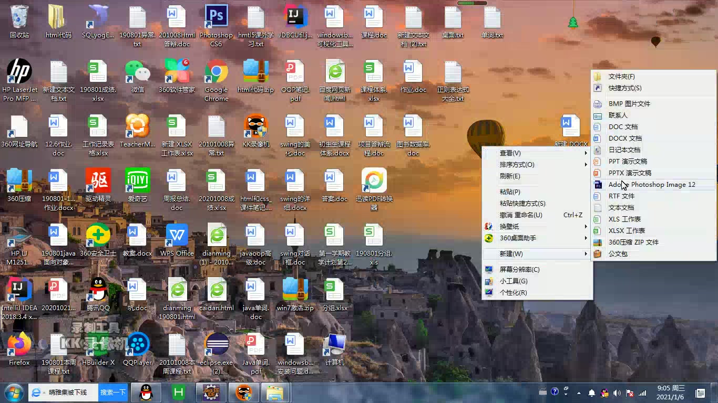Expand the 排序方式(O) submenu
Image resolution: width=718 pixels, height=403 pixels.
click(537, 165)
